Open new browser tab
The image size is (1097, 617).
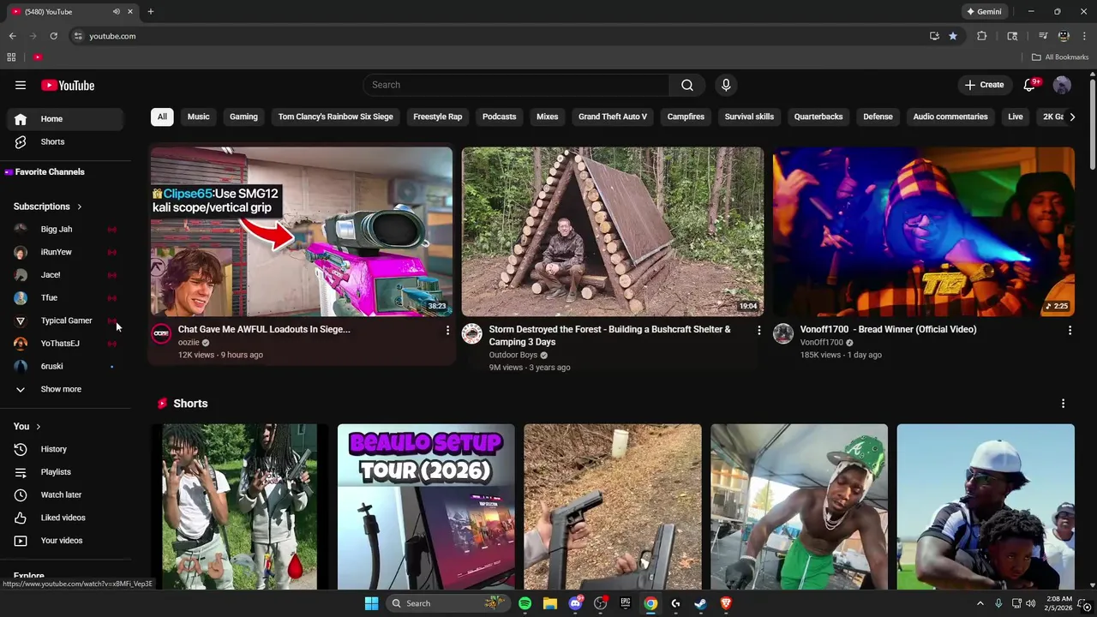[x=150, y=11]
